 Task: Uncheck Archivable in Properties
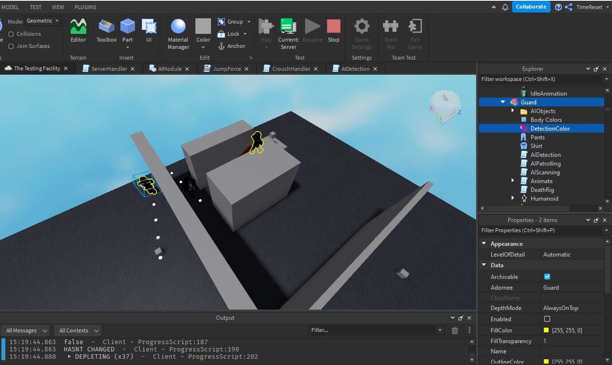point(547,276)
